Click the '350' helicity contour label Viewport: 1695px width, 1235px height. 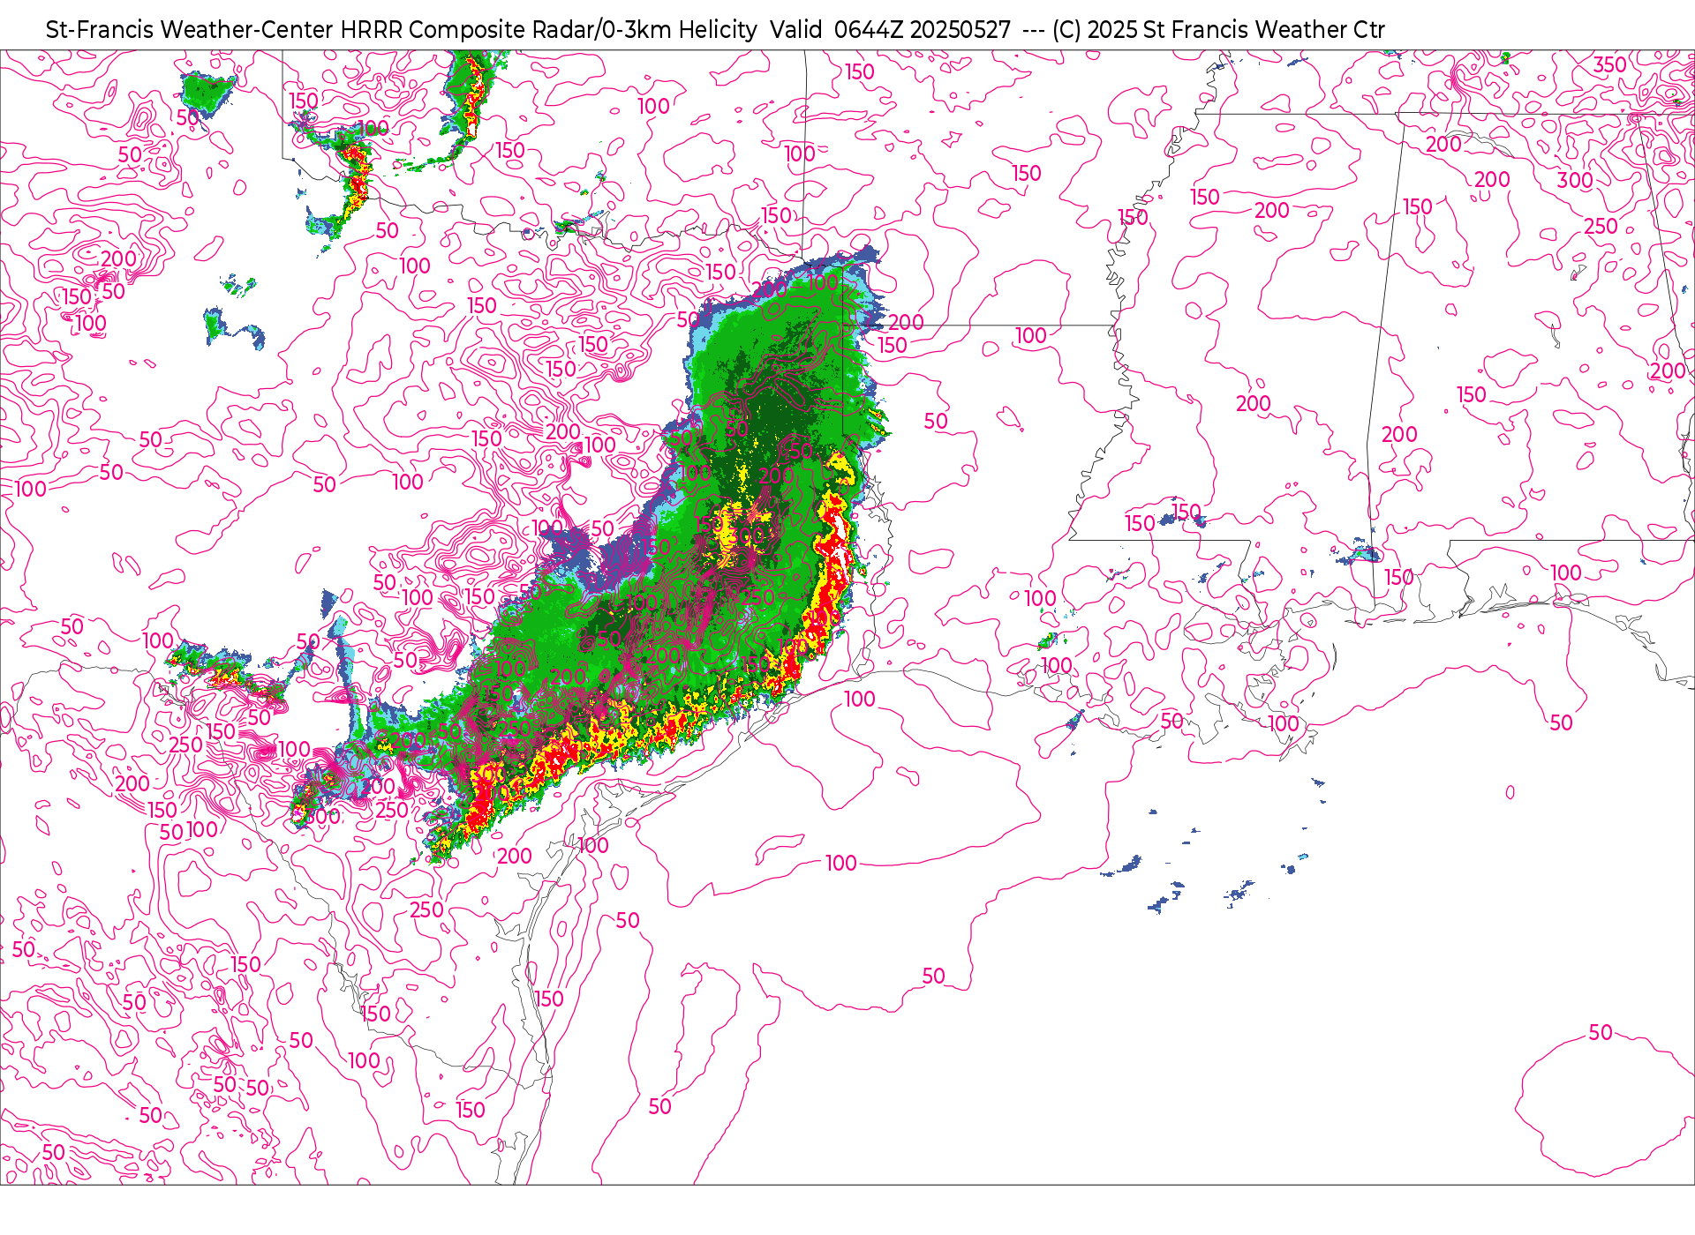click(x=1609, y=65)
